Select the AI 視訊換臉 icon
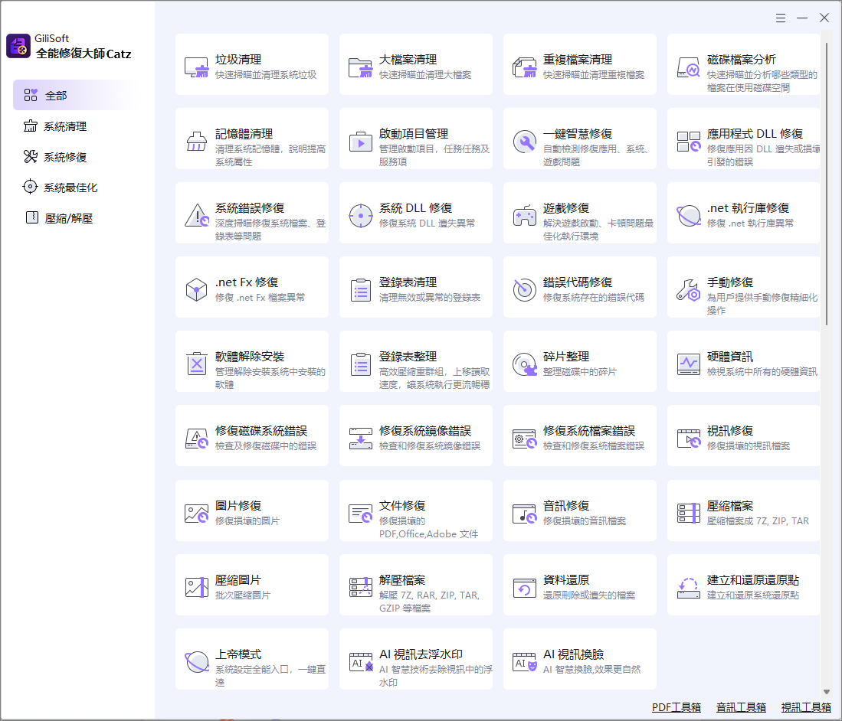 pos(524,661)
